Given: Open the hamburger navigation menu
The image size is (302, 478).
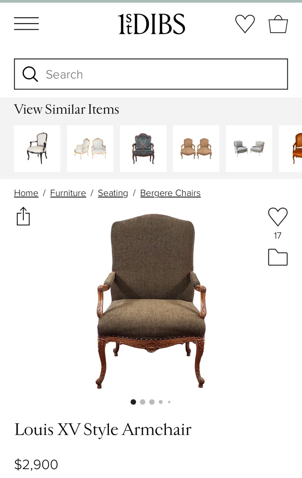Looking at the screenshot, I should (x=26, y=23).
